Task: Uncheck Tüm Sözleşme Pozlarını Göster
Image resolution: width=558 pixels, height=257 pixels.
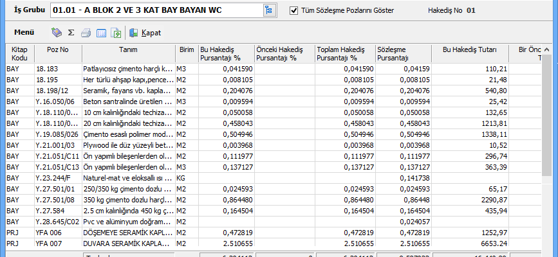Action: (x=294, y=11)
